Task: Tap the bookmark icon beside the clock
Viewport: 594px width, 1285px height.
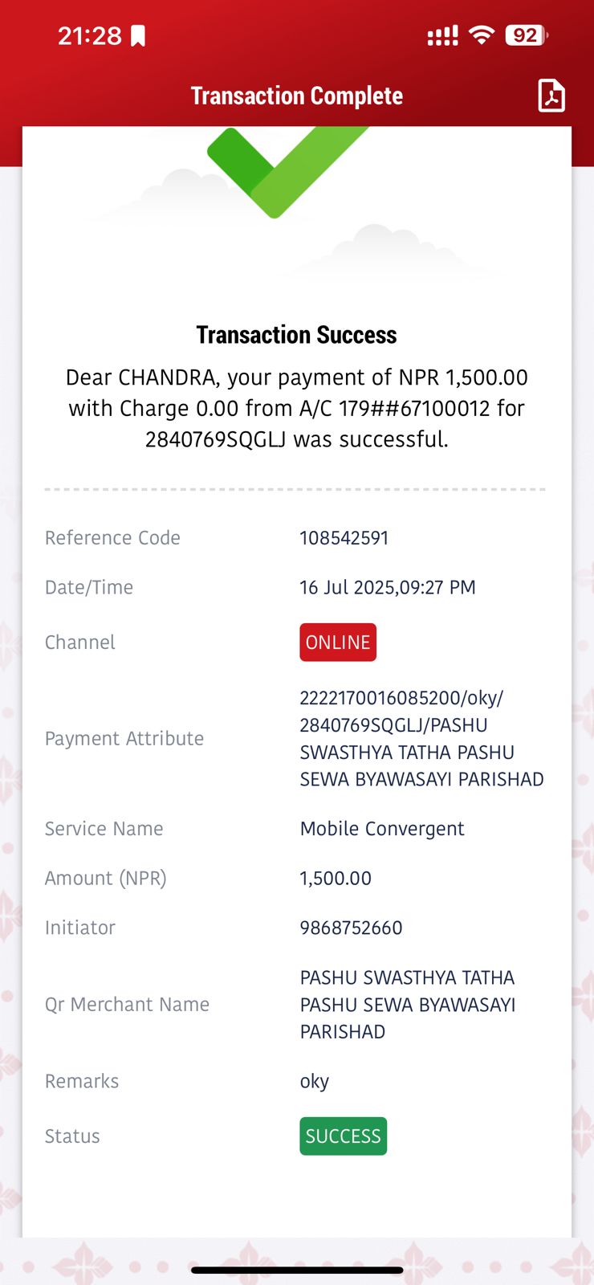Action: pos(138,36)
